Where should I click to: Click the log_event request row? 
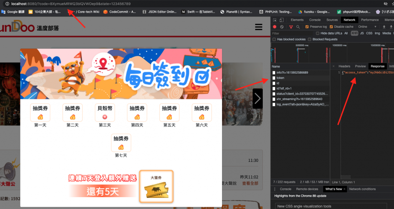point(300,104)
